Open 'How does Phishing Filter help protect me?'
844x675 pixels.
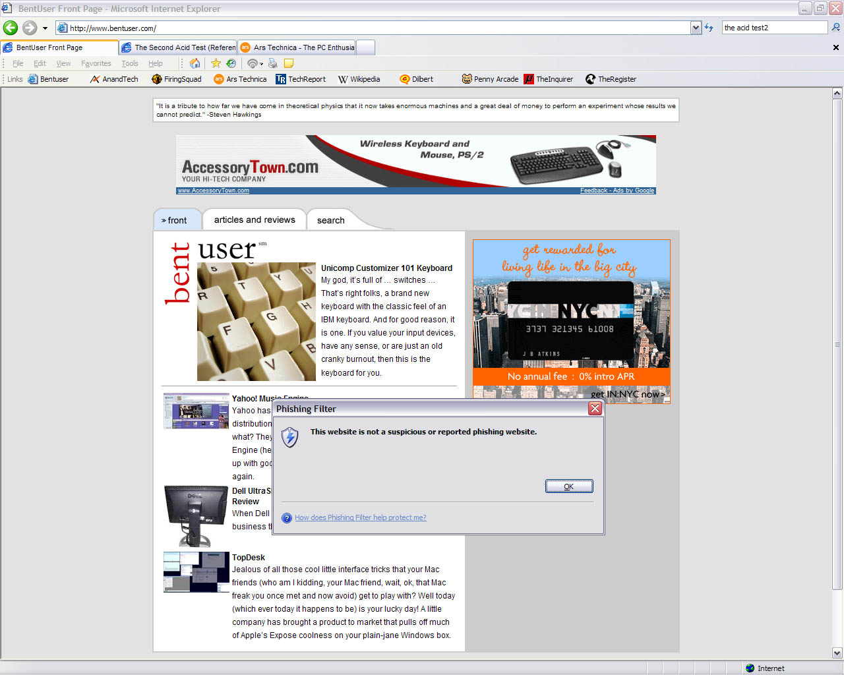(360, 517)
